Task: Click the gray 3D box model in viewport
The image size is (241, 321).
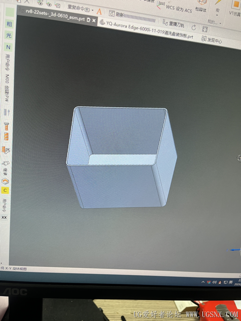Action: pyautogui.click(x=121, y=157)
